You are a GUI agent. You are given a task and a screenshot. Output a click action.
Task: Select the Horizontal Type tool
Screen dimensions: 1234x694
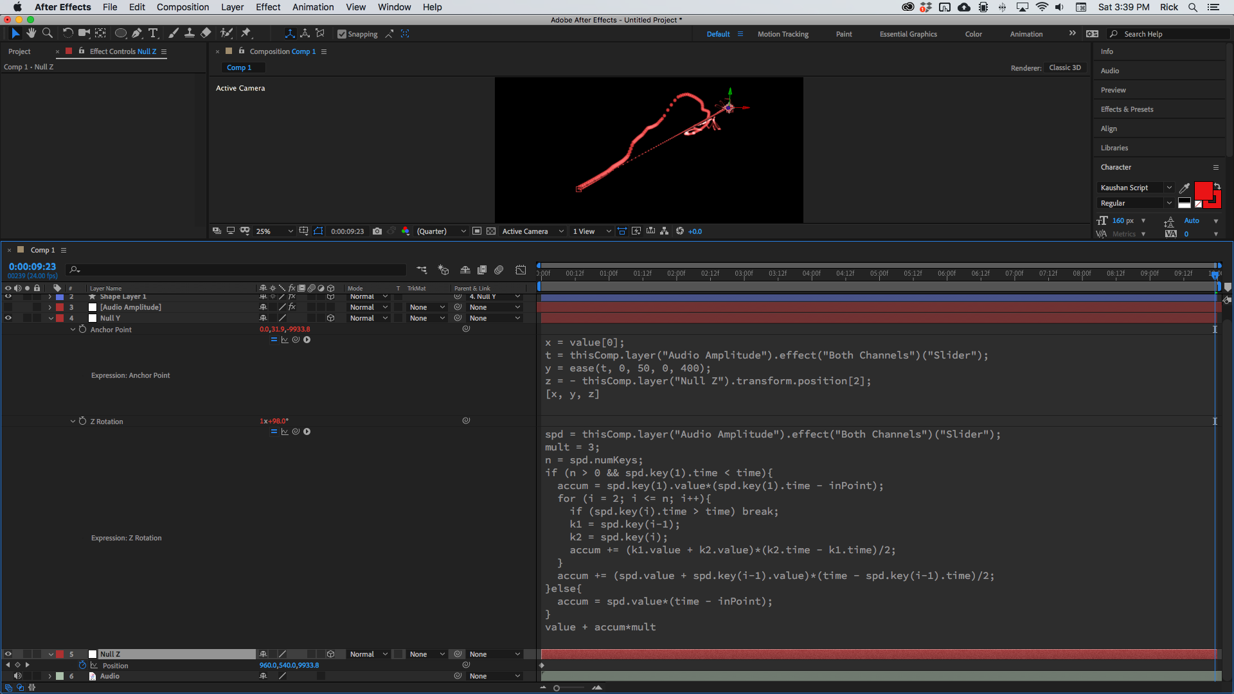pyautogui.click(x=152, y=33)
